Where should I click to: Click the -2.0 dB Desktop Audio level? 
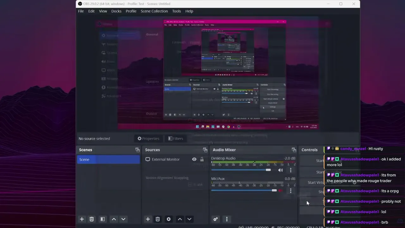290,158
